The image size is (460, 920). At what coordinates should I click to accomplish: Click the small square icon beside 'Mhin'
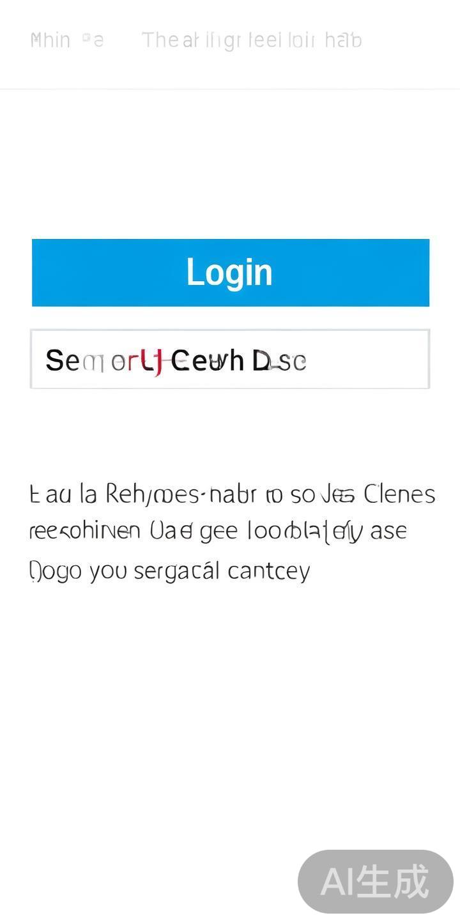[x=86, y=39]
